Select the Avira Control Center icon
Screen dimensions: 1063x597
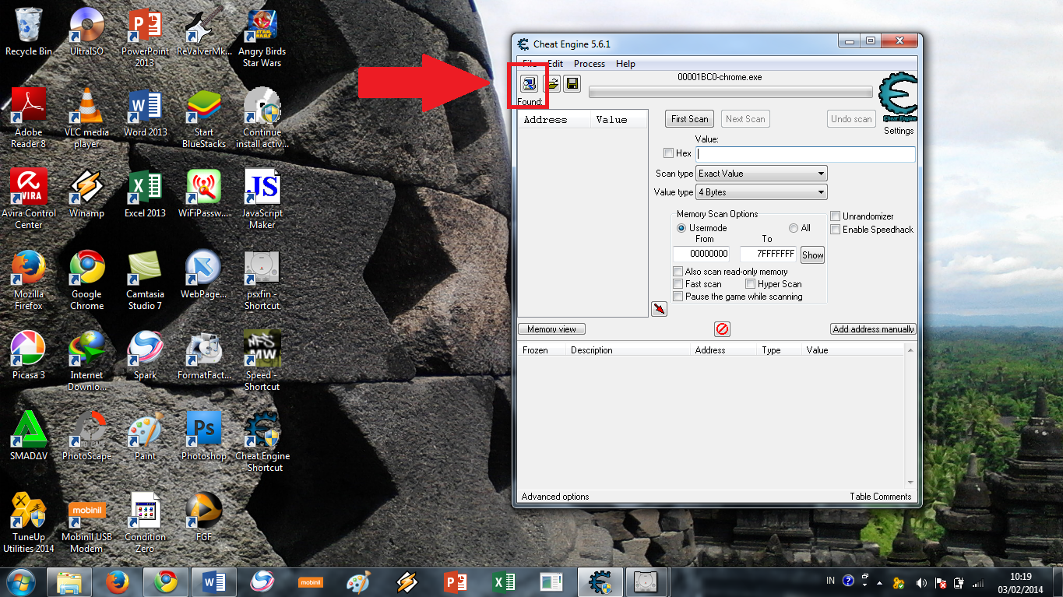pos(29,199)
